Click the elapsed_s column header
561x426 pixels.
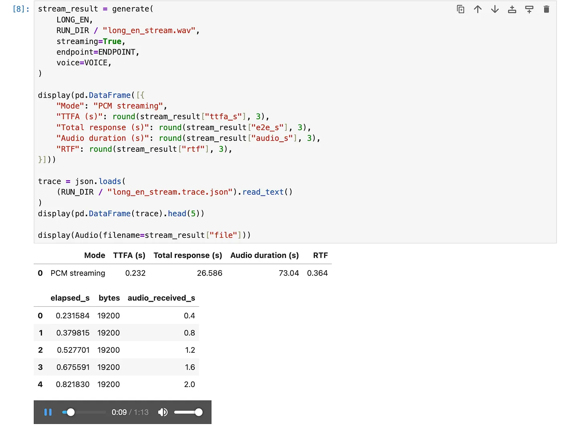70,298
